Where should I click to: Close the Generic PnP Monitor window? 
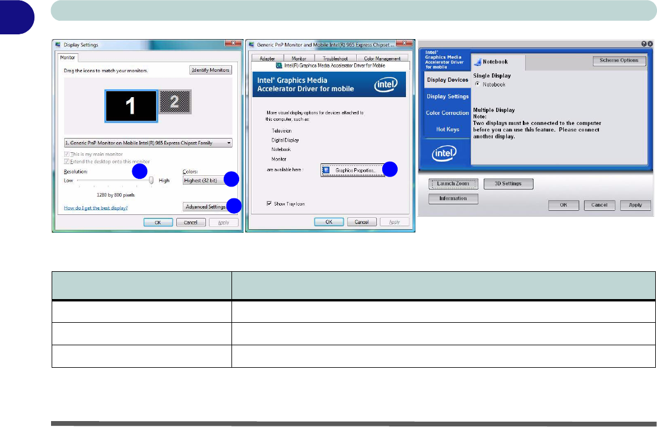pyautogui.click(x=404, y=43)
